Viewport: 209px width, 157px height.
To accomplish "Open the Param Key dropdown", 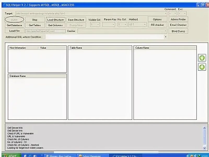I will pyautogui.click(x=109, y=24).
